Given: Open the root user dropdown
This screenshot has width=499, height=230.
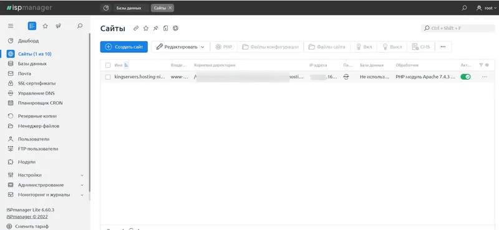Looking at the screenshot, I should point(487,8).
